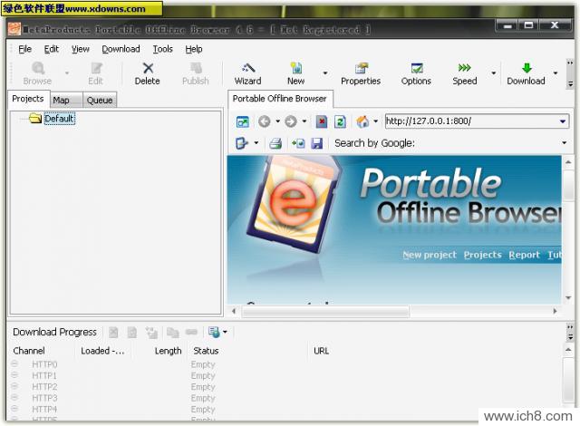Expand the Search by Google dropdown

pos(565,142)
